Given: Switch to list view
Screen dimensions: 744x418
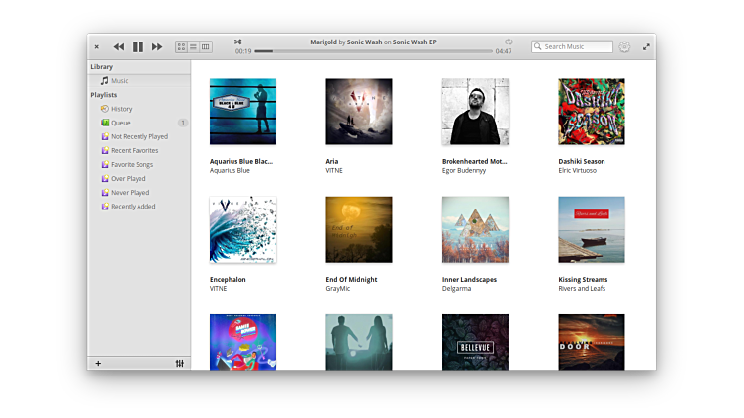Looking at the screenshot, I should pos(193,46).
